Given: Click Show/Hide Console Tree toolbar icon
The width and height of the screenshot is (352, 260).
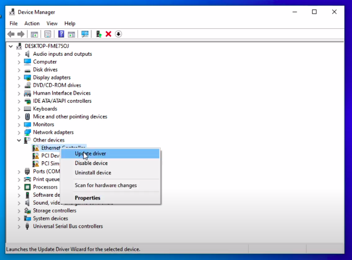Looking at the screenshot, I should coord(34,34).
